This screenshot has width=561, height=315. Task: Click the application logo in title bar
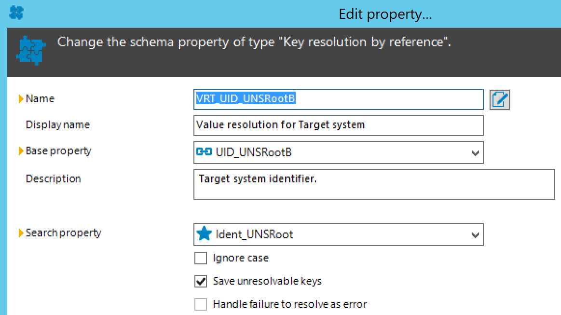(16, 13)
